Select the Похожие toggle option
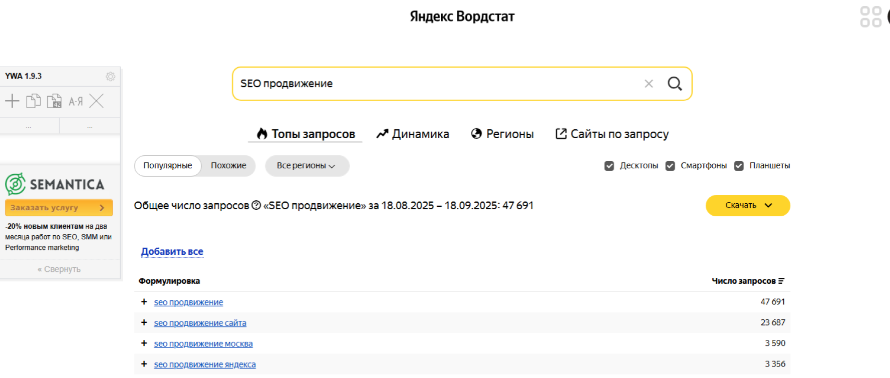This screenshot has width=890, height=378. [228, 166]
